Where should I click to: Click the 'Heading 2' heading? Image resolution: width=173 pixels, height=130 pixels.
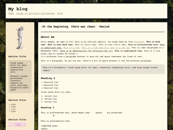tap(48, 78)
